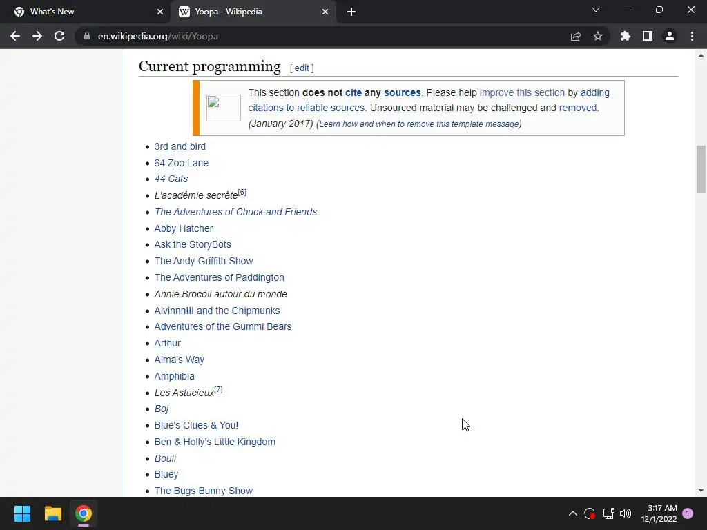Viewport: 707px width, 530px height.
Task: Open the Amphibia article
Action: point(174,376)
